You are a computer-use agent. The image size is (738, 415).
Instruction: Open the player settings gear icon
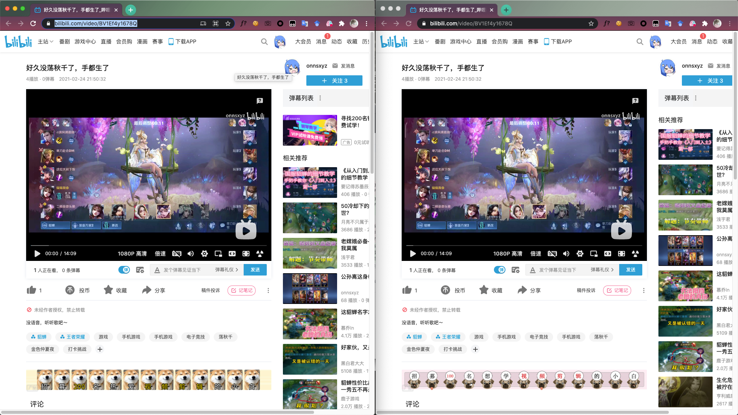coord(204,254)
